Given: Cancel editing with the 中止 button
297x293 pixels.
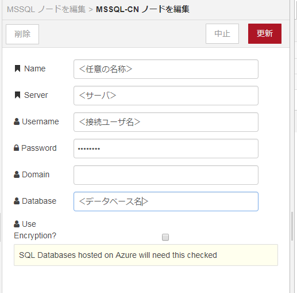Looking at the screenshot, I should (x=222, y=33).
